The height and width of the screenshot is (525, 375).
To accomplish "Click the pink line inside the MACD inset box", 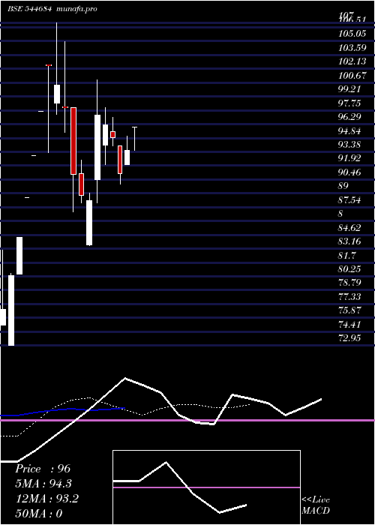I will tap(206, 487).
